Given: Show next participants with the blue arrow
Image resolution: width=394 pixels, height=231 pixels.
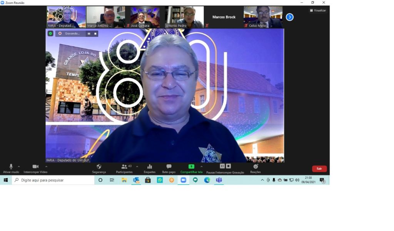Looking at the screenshot, I should pos(290,17).
